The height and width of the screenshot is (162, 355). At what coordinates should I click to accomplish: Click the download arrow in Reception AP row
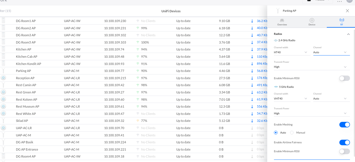(252, 78)
